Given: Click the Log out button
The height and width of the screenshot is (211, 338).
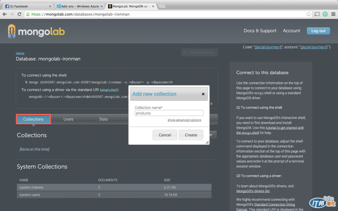Looking at the screenshot, I should (x=318, y=31).
